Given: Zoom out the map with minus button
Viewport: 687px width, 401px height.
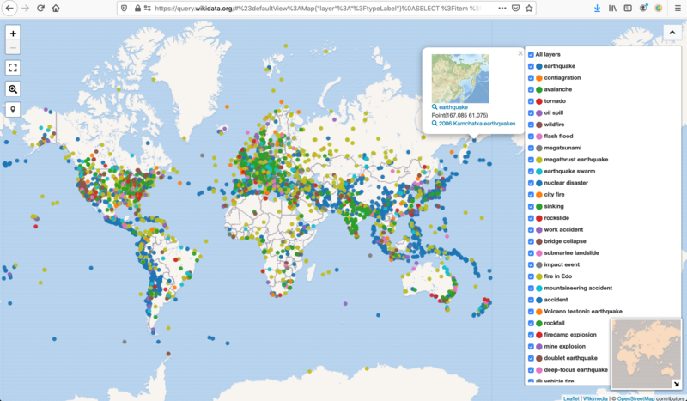Looking at the screenshot, I should click(13, 47).
